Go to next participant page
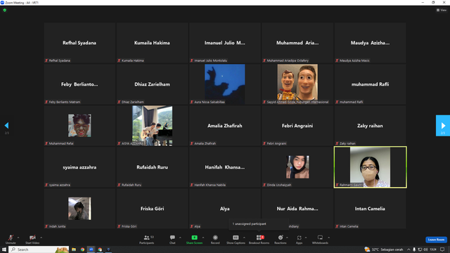This screenshot has width=450, height=253. [443, 126]
